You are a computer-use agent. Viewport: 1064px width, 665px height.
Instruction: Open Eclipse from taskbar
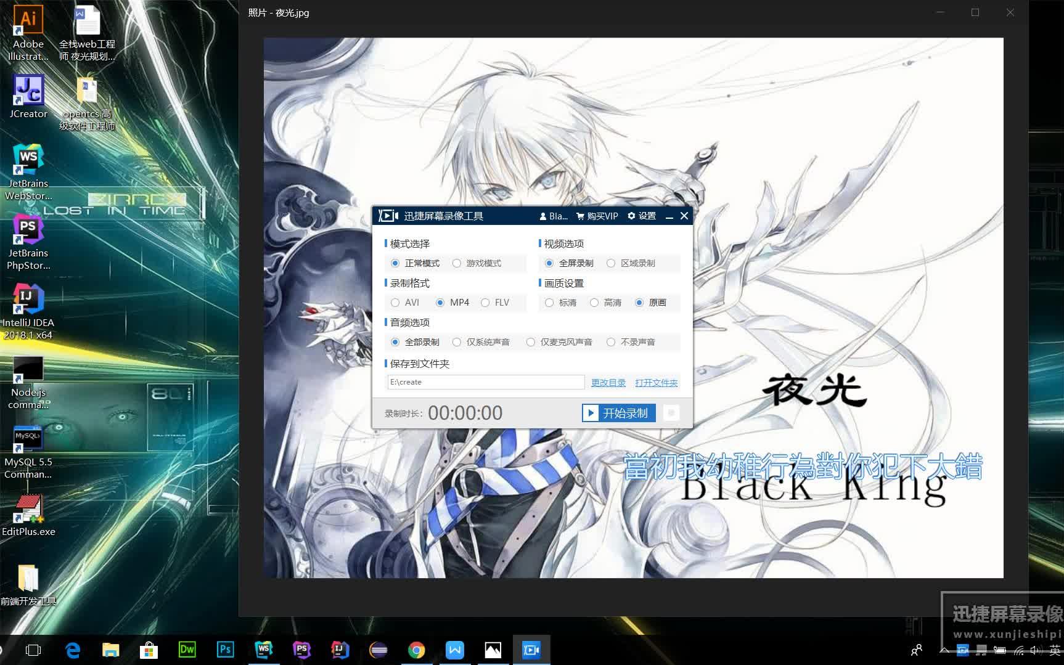379,650
